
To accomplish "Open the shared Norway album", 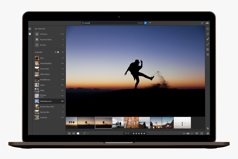I will 50,96.
